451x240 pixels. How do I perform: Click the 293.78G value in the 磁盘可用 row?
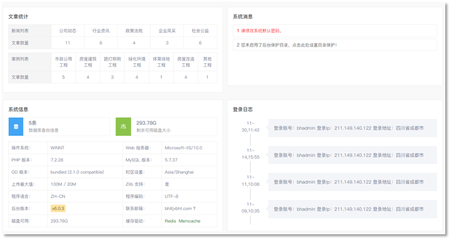click(59, 221)
